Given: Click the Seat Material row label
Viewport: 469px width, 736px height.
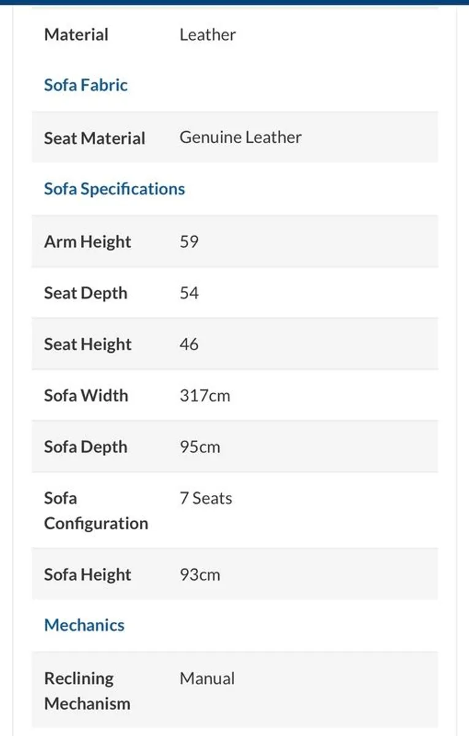Looking at the screenshot, I should point(94,138).
